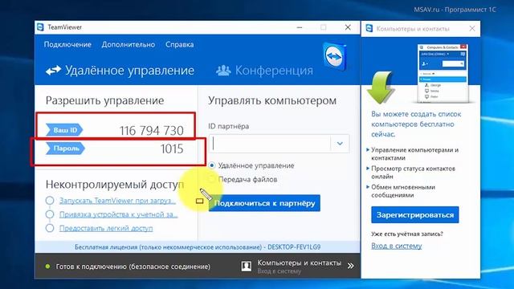Toggle Компьютеры и контакты panel chevron
Viewport: 514px width, 289px height.
(350, 266)
